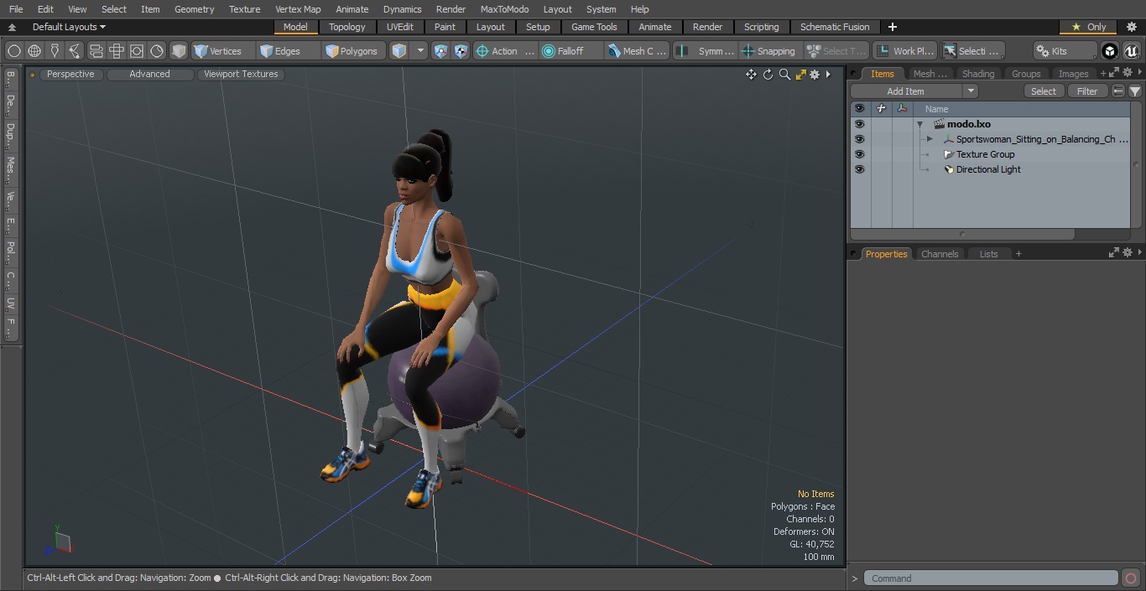Switch to the Schematic Fusion tab

pyautogui.click(x=835, y=27)
